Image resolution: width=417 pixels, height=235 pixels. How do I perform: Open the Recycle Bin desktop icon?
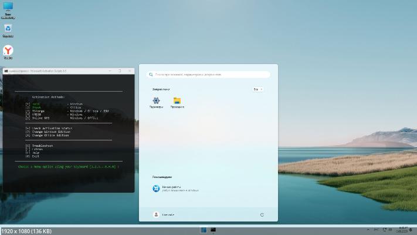[x=8, y=28]
